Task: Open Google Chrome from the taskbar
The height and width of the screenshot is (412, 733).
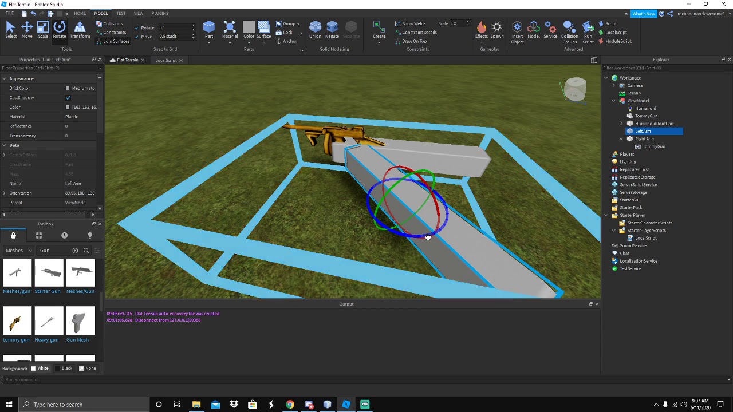Action: (x=290, y=405)
